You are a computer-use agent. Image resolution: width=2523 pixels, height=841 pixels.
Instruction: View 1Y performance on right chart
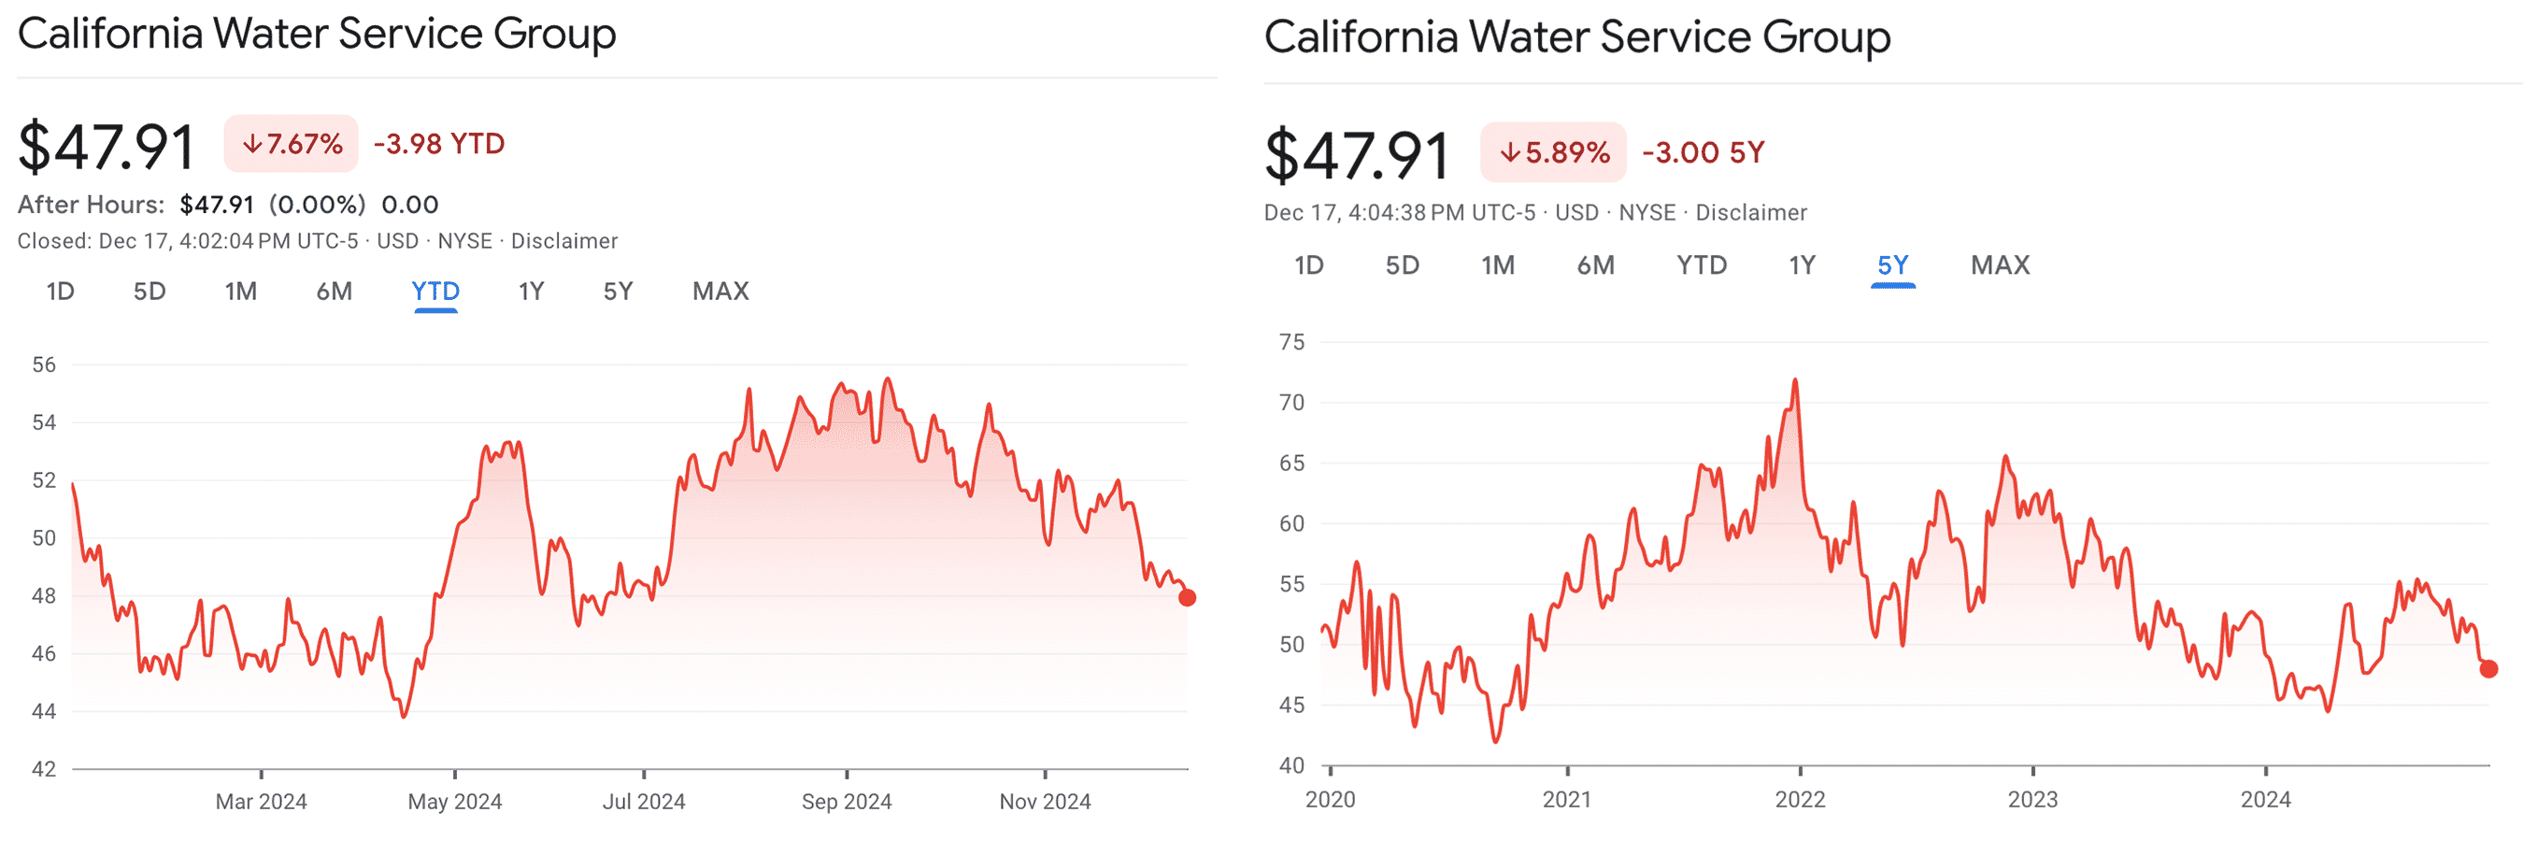pyautogui.click(x=1800, y=264)
